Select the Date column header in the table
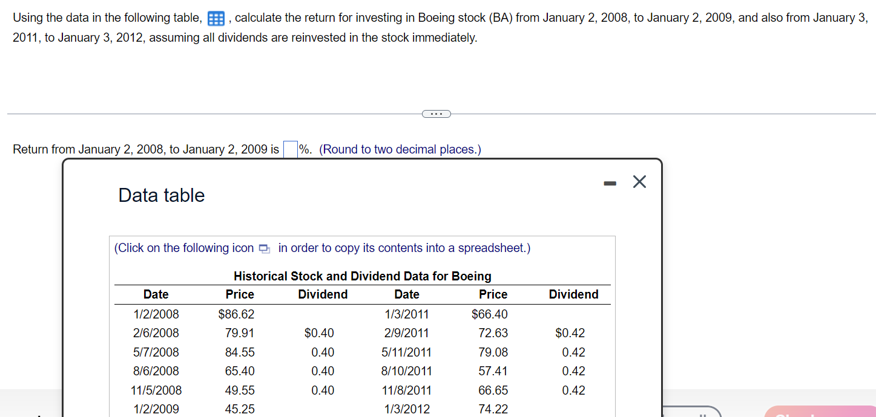Image resolution: width=876 pixels, height=417 pixels. 156,294
